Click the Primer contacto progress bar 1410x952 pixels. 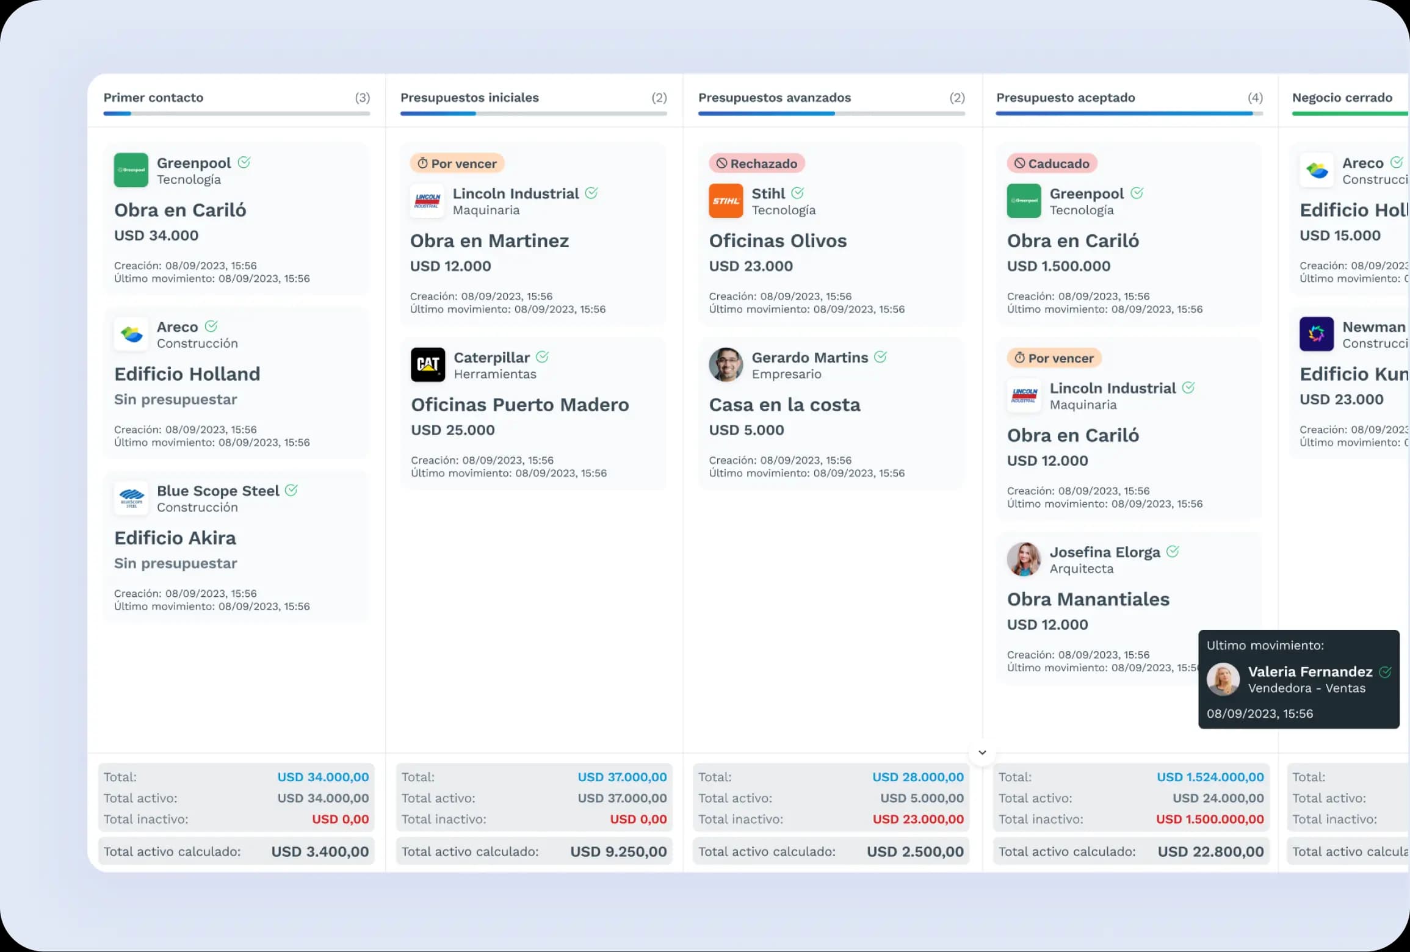coord(237,114)
